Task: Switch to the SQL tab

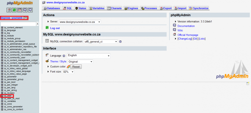Action: (x=67, y=8)
